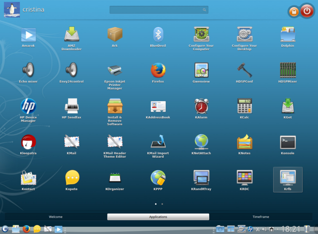Switch to the Welcome tab
Viewport: 318px width, 234px height.
click(56, 217)
